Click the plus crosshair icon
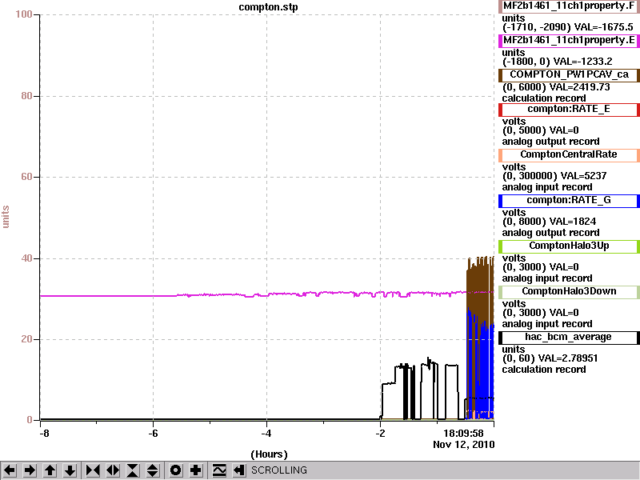The width and height of the screenshot is (640, 480). (x=195, y=470)
